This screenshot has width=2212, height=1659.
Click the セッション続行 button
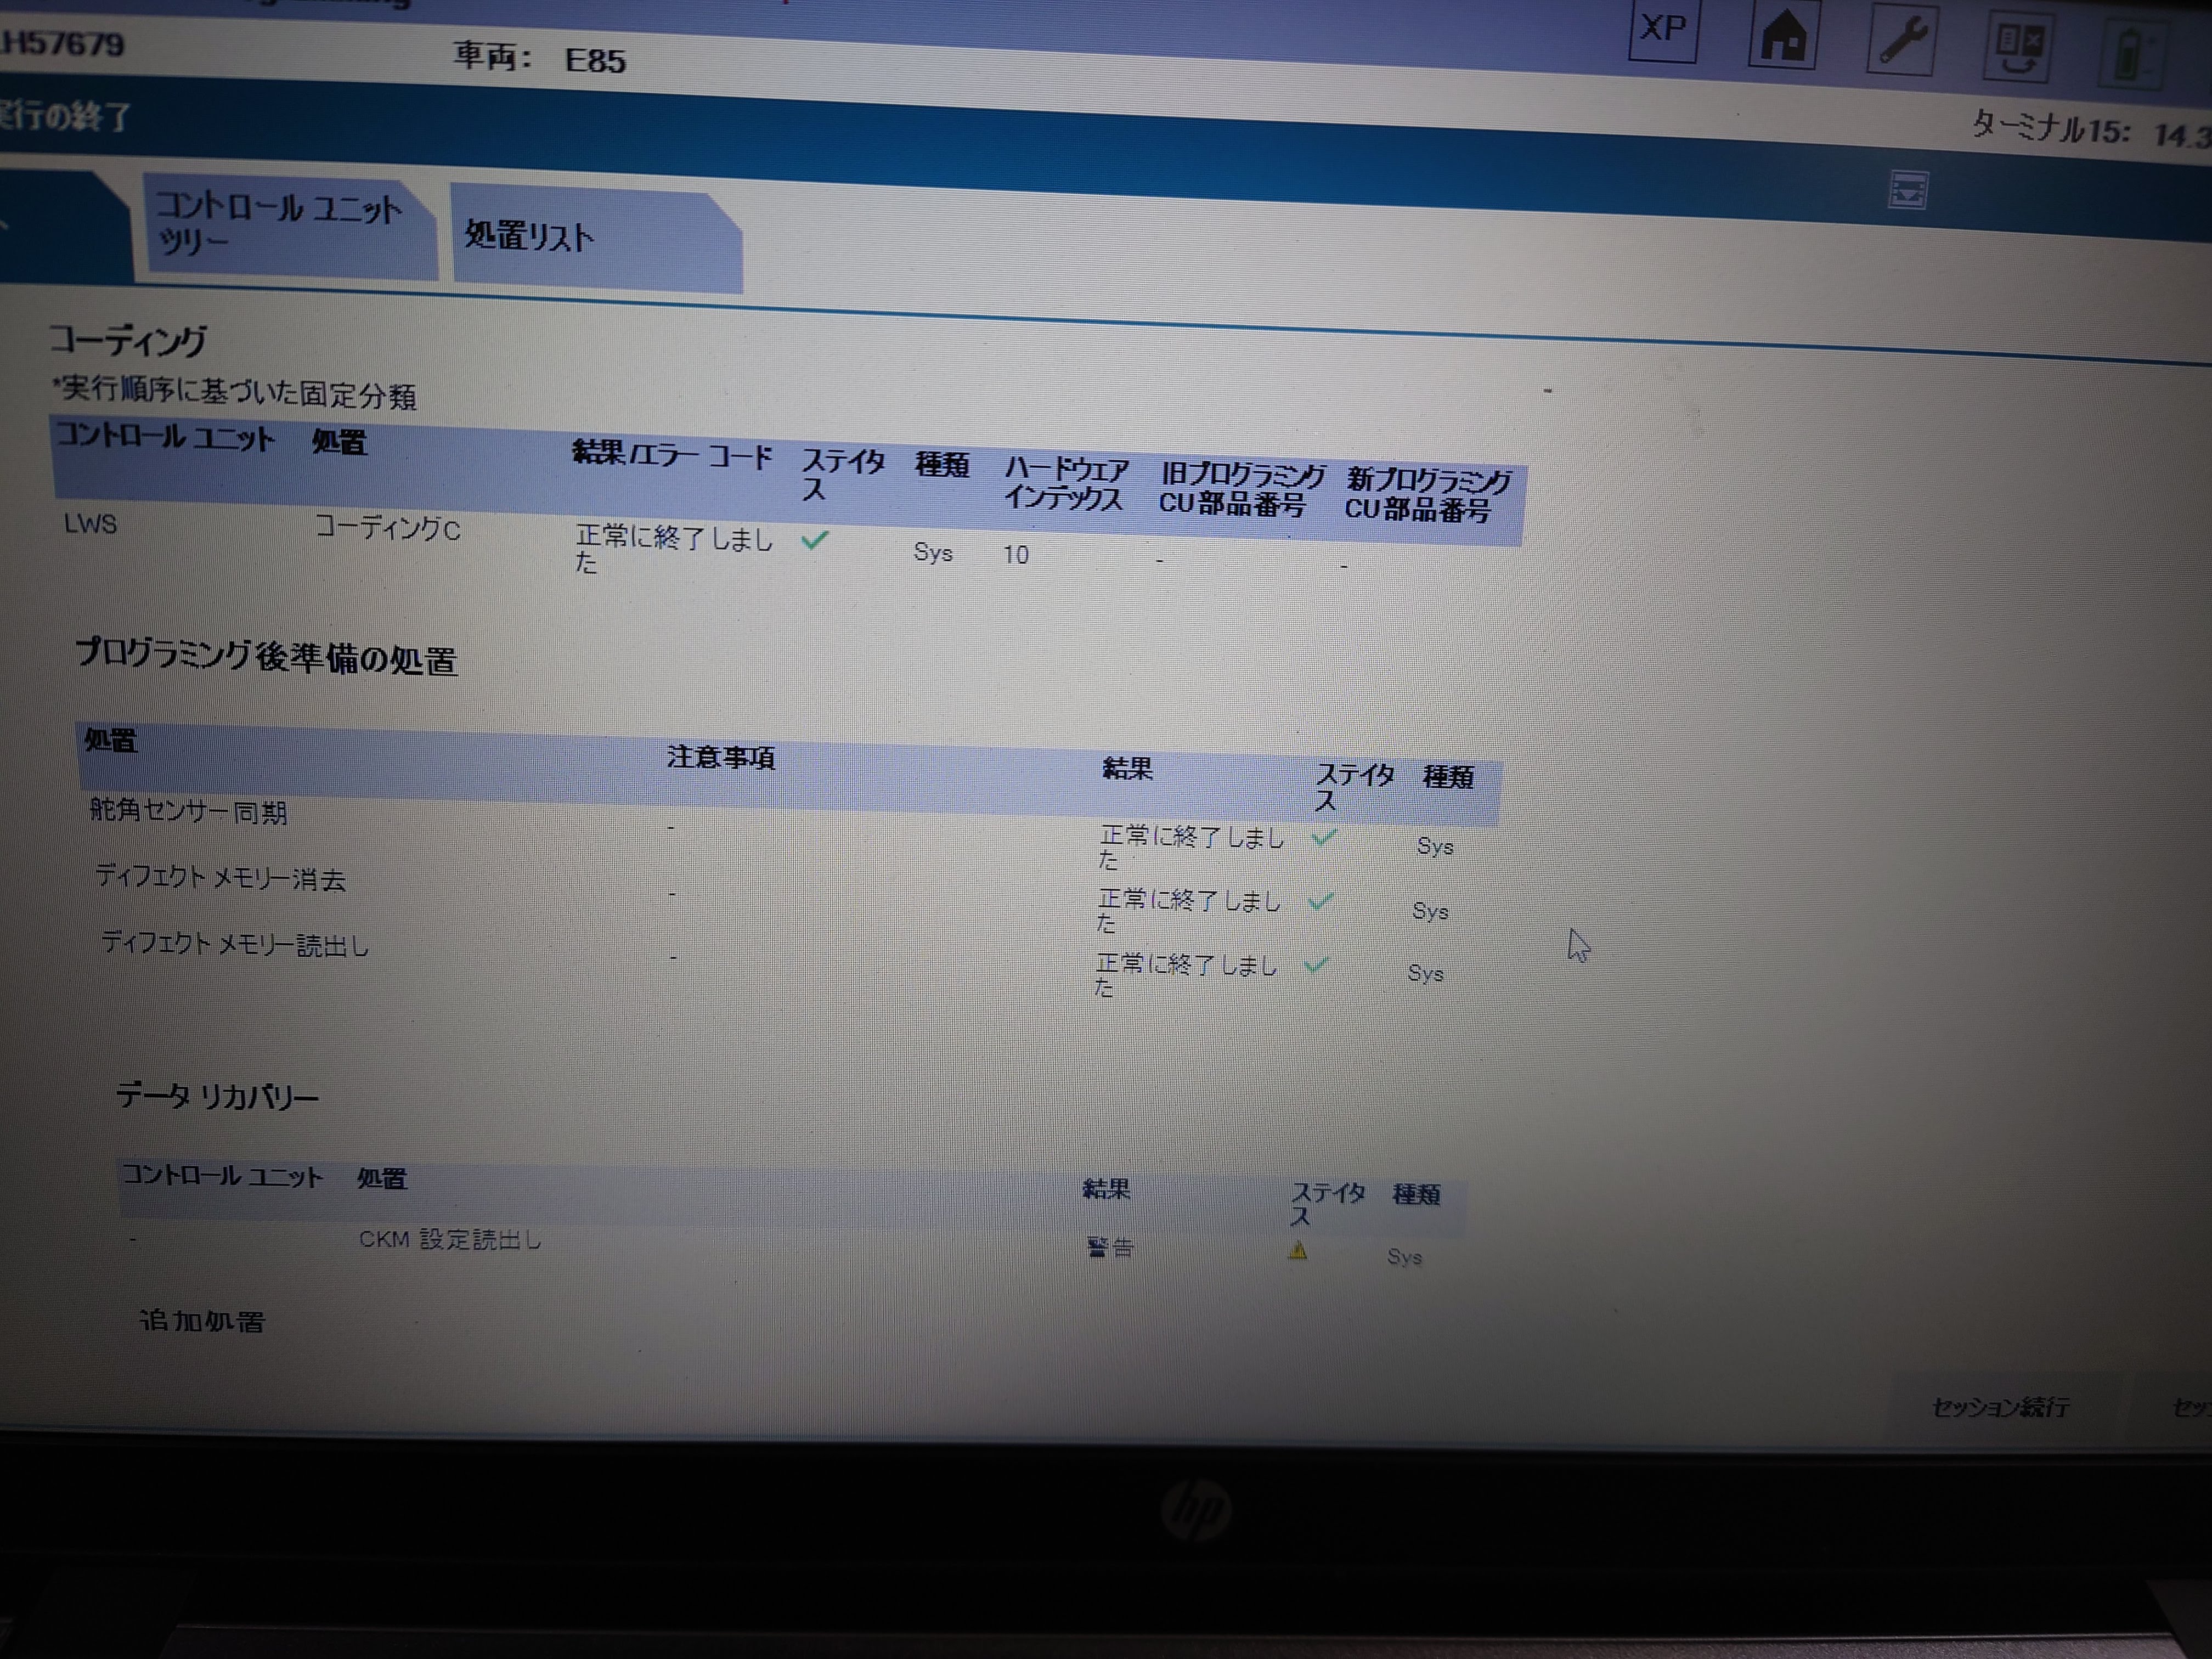click(2000, 1407)
